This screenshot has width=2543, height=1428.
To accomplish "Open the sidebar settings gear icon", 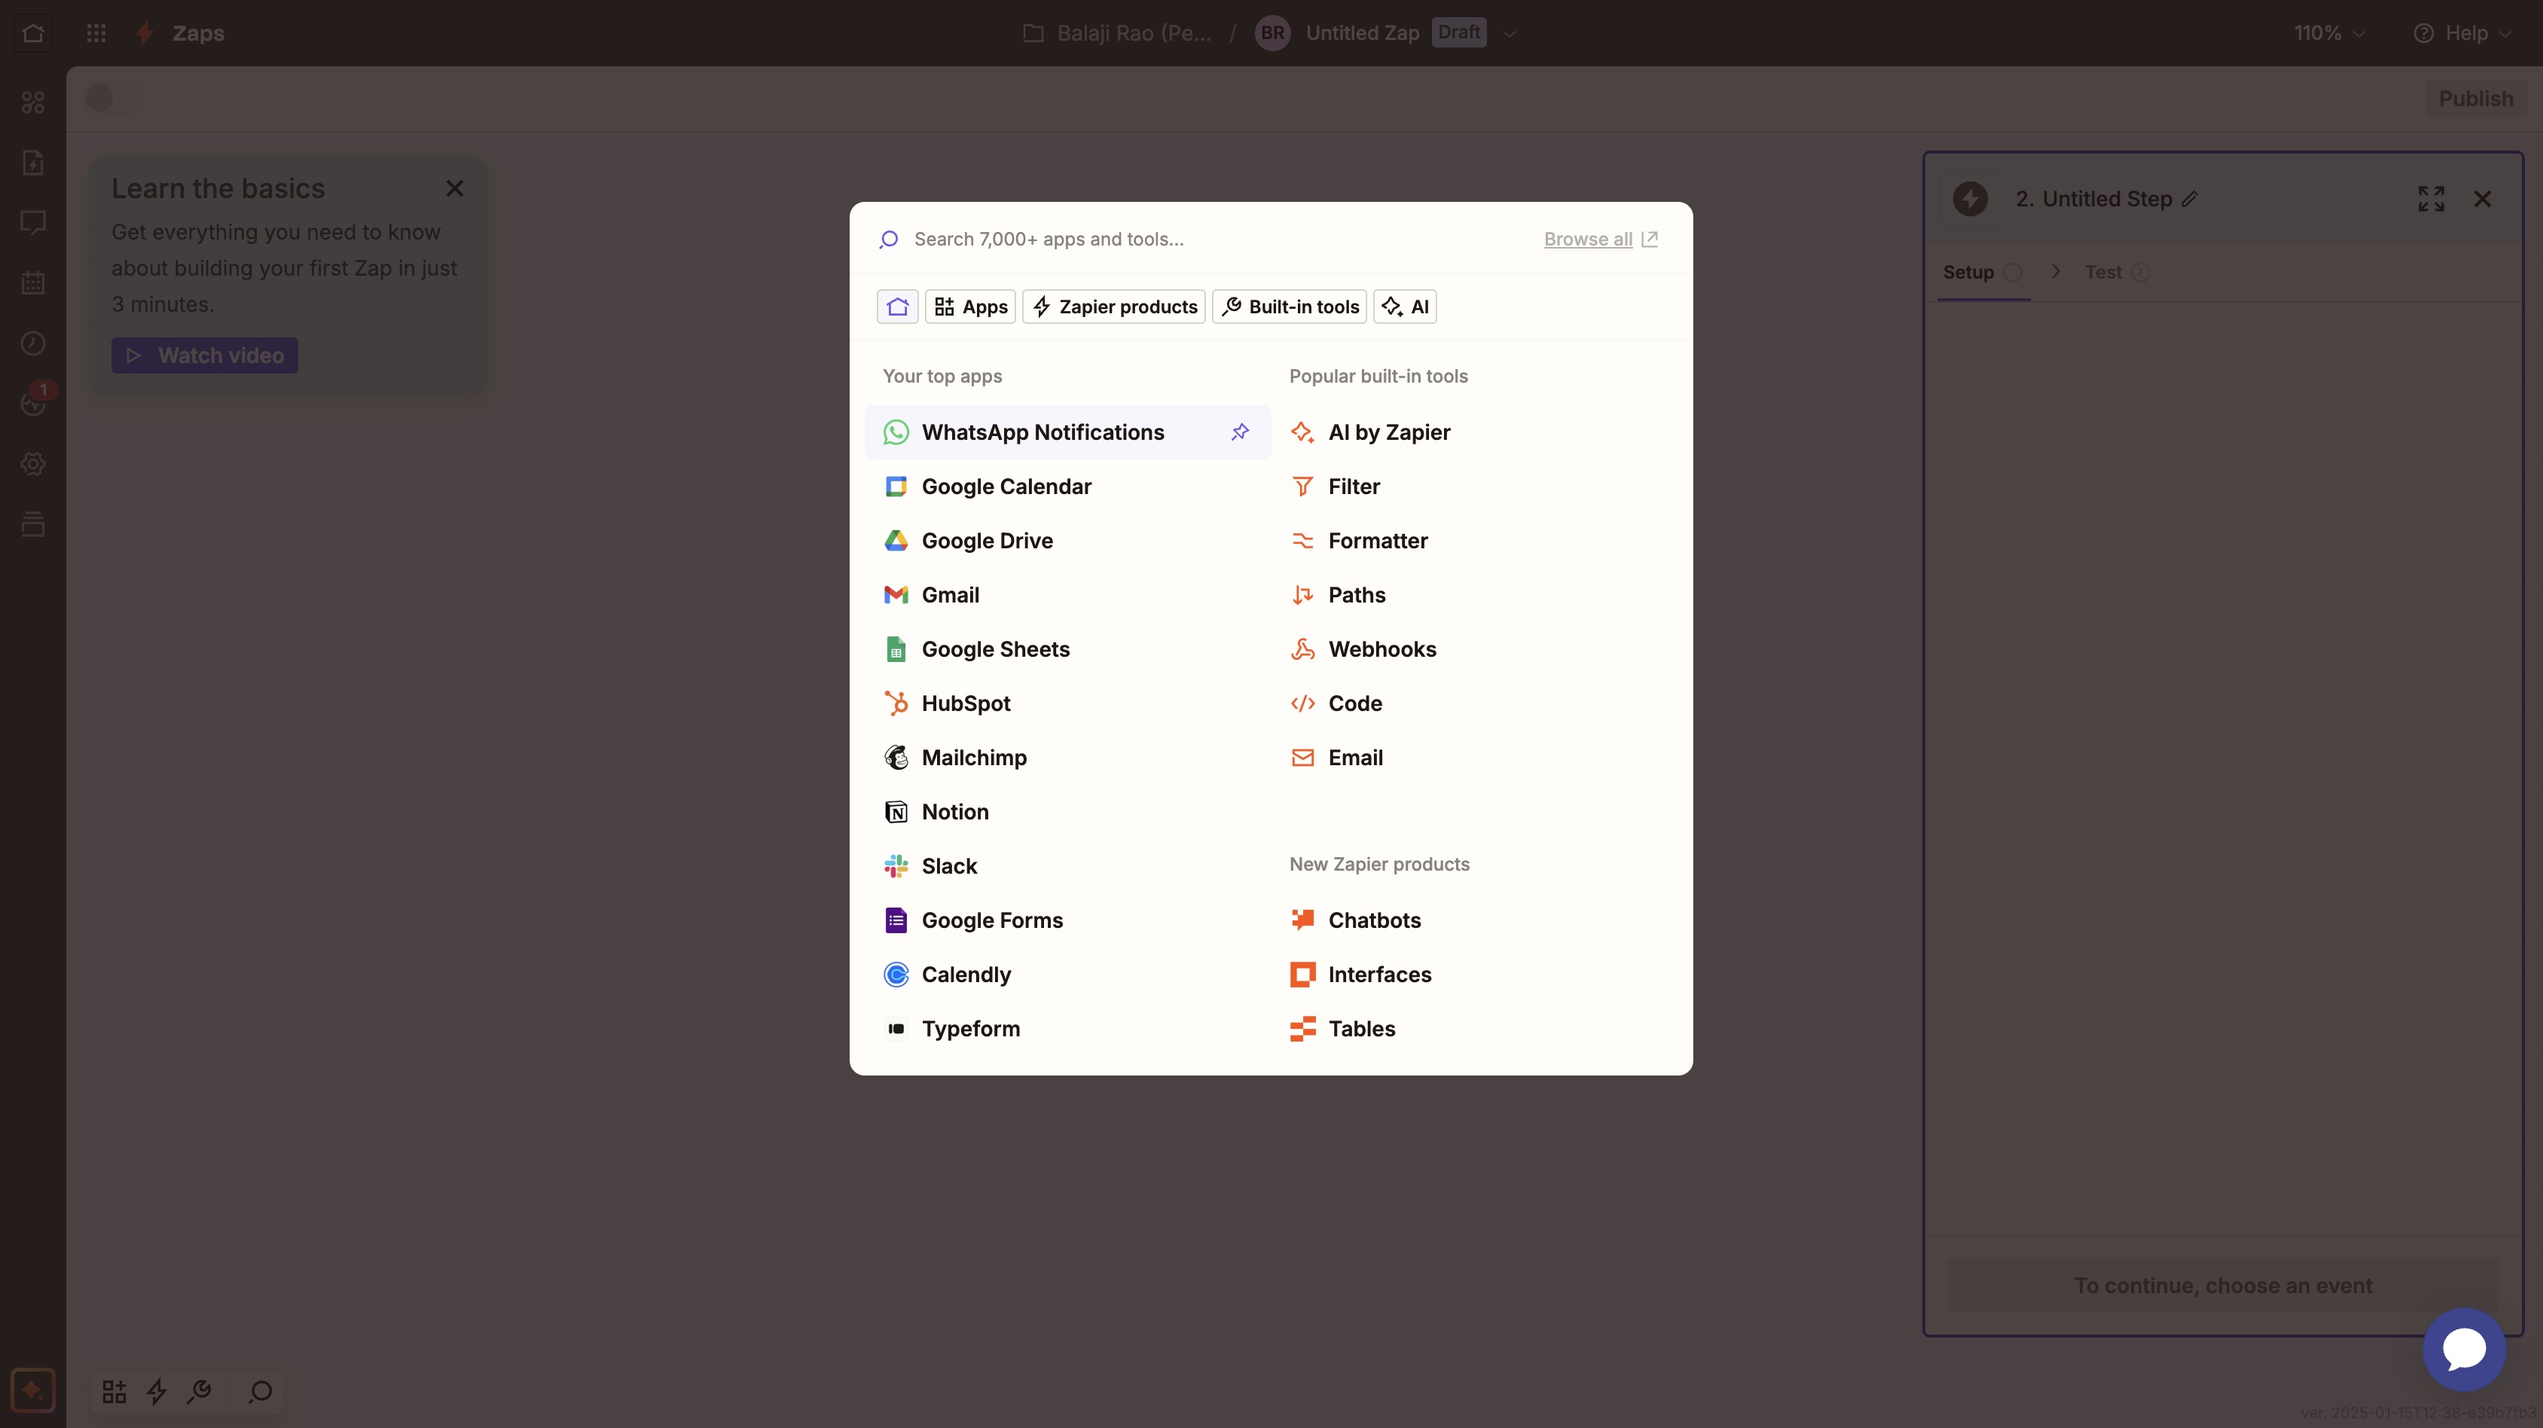I will [x=32, y=464].
